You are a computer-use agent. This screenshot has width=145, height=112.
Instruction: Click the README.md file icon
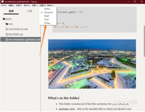pyautogui.click(x=7, y=34)
